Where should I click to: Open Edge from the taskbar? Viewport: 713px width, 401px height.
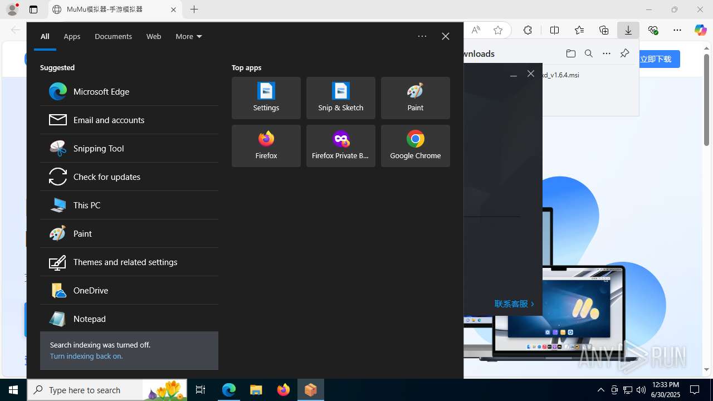229,390
